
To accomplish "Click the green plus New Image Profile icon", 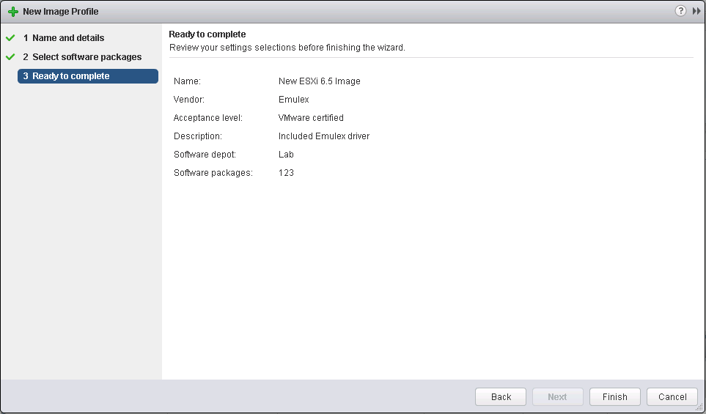I will click(12, 12).
